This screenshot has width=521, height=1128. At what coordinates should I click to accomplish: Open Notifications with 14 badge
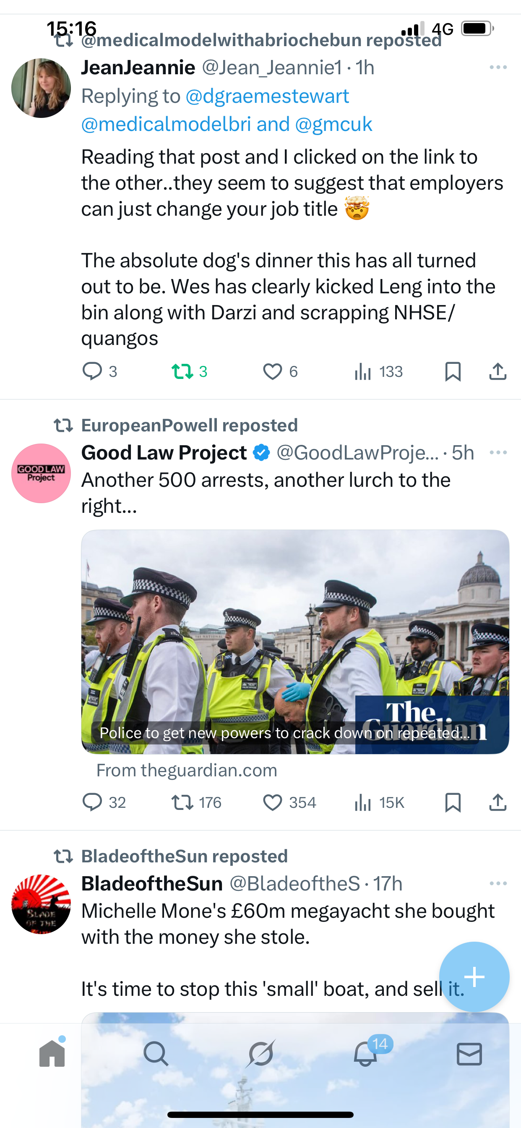[365, 1053]
